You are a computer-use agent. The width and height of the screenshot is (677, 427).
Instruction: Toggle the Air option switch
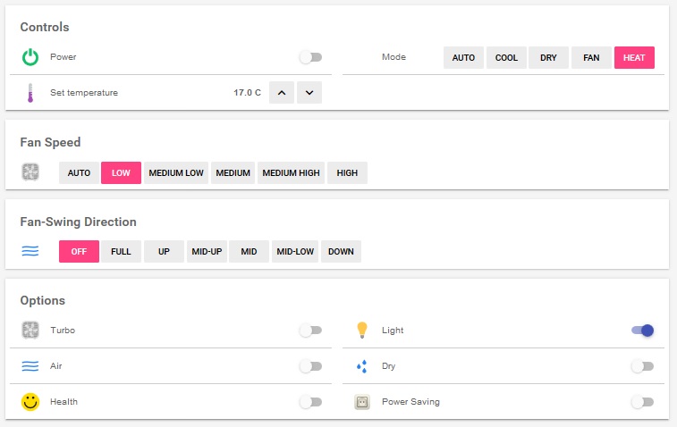coord(310,366)
